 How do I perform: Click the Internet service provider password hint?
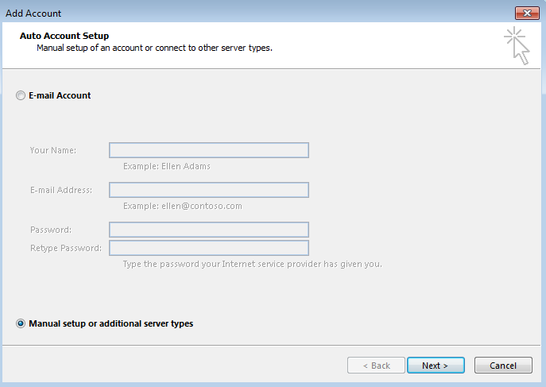(x=252, y=264)
